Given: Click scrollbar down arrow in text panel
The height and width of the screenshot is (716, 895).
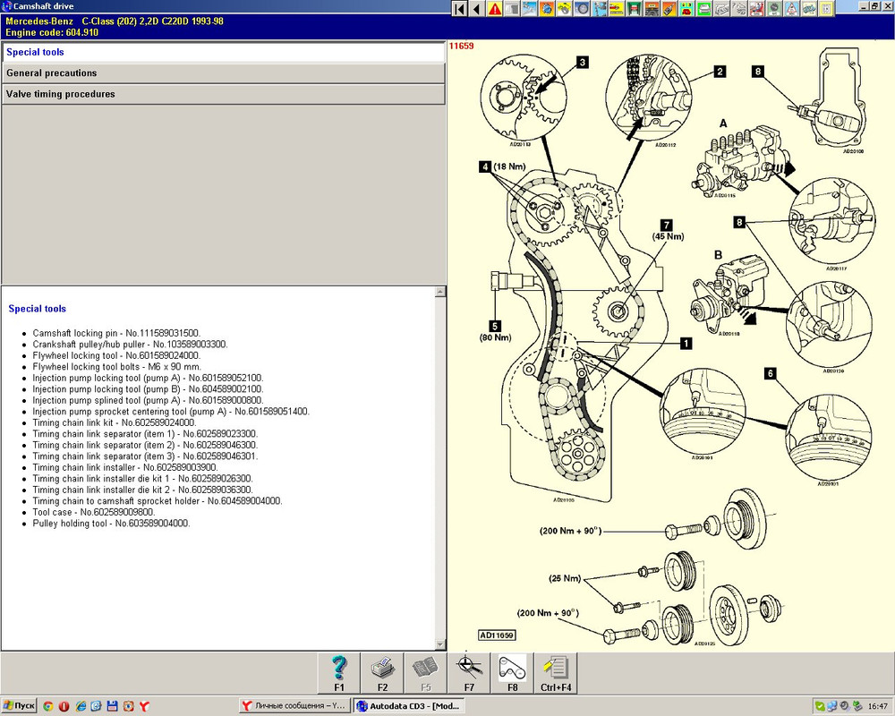Looking at the screenshot, I should [x=440, y=644].
